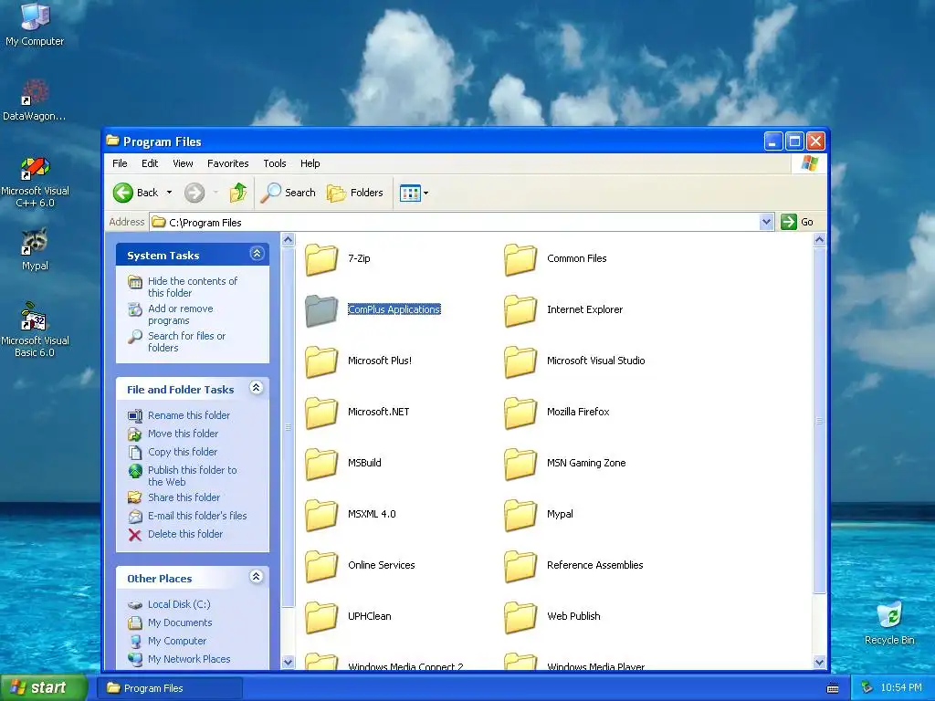Collapse the Other Places panel
Viewport: 935px width, 701px height.
[x=257, y=577]
